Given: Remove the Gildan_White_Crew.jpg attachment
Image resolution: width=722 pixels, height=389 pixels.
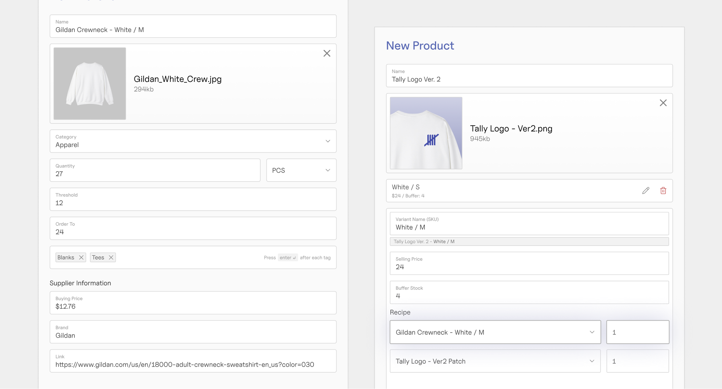Looking at the screenshot, I should 327,53.
